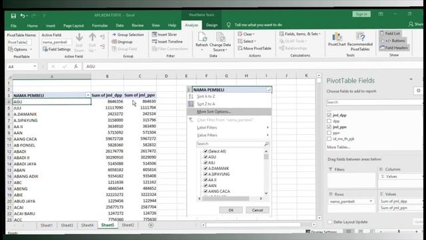Check the id_ms_th_pjk field

pos(329,139)
